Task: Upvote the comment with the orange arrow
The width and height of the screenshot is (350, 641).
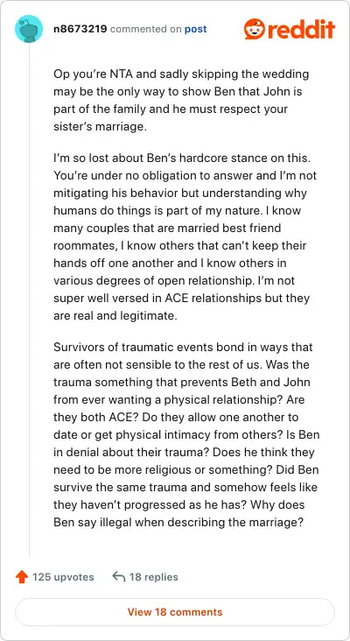Action: click(21, 577)
